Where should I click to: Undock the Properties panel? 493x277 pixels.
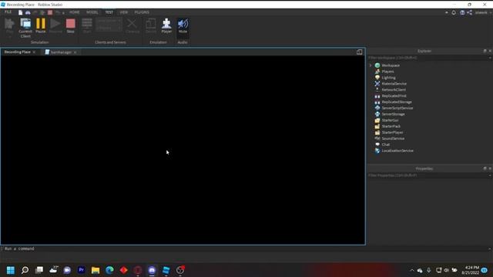tap(485, 169)
